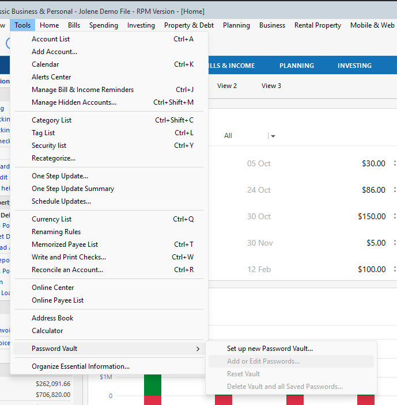The image size is (397, 405).
Task: Open options for the $30.00 bill
Action: coord(395,163)
